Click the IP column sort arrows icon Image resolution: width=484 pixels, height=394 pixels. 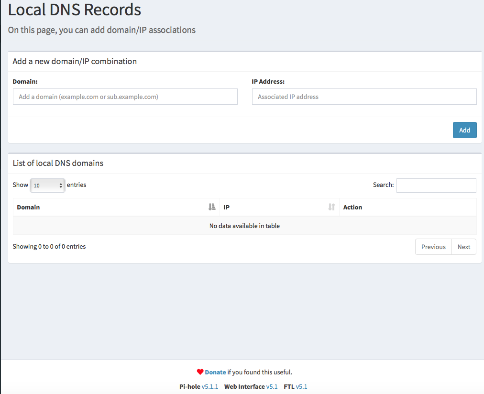(x=331, y=207)
